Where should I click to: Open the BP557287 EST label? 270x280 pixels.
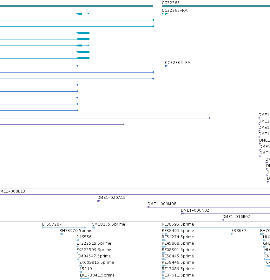click(x=52, y=224)
